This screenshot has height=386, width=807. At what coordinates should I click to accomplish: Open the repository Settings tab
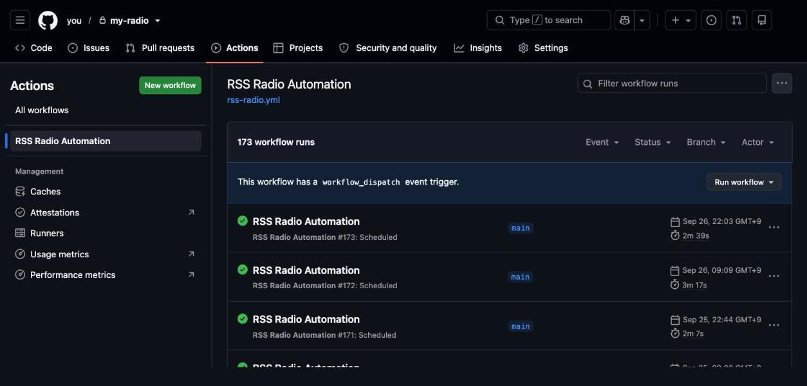[543, 48]
